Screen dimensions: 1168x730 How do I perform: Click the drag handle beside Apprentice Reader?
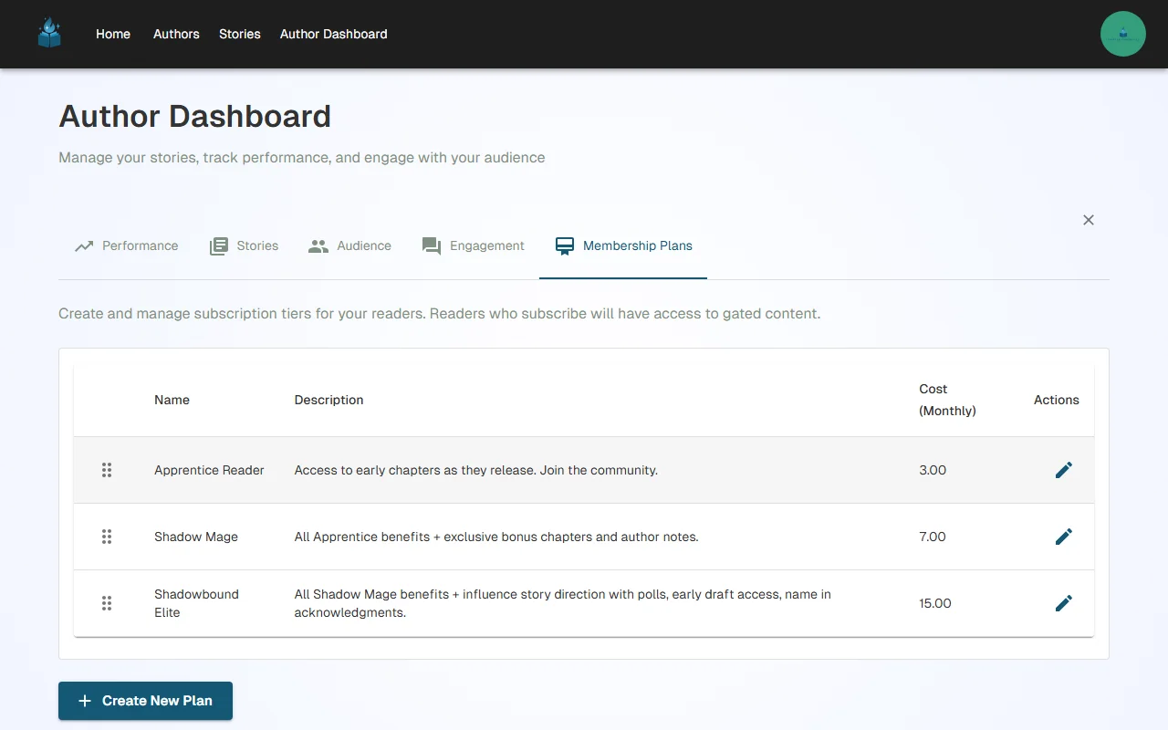[x=107, y=470]
